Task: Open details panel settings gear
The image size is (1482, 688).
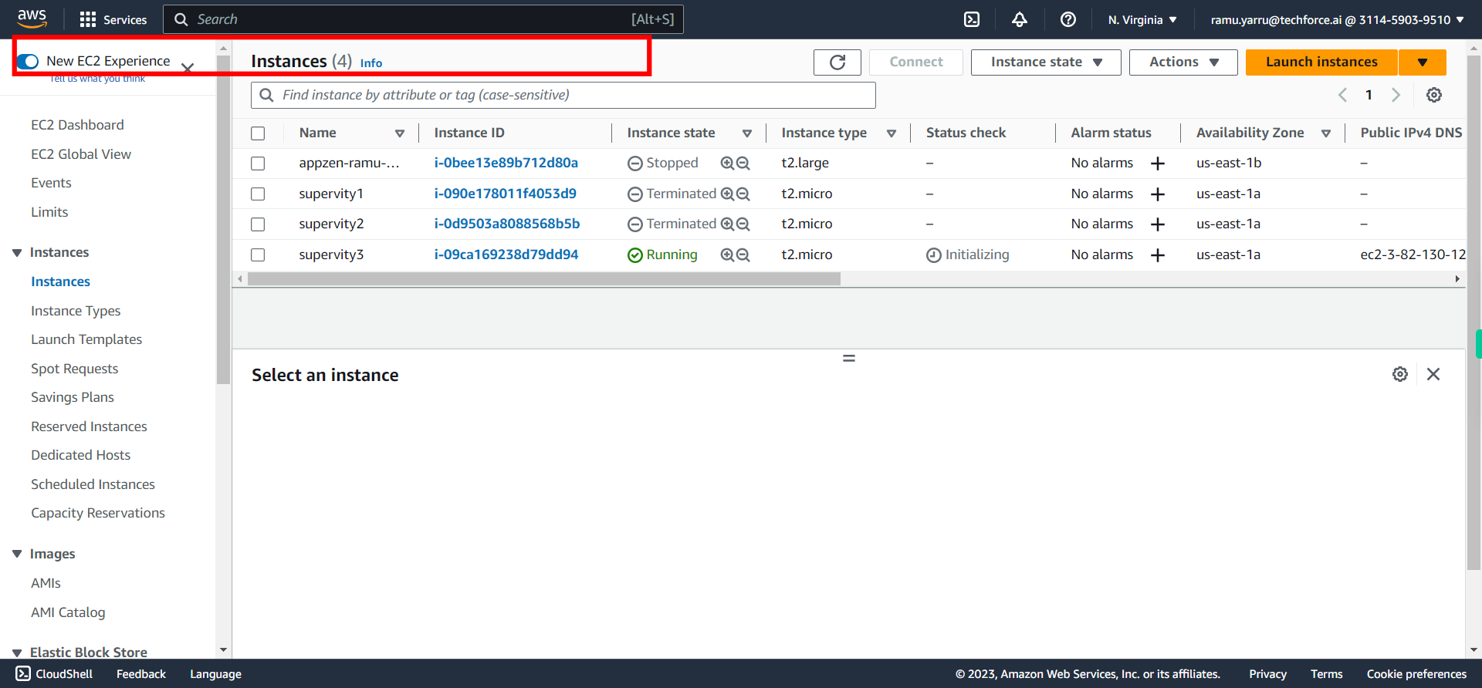Action: point(1400,374)
